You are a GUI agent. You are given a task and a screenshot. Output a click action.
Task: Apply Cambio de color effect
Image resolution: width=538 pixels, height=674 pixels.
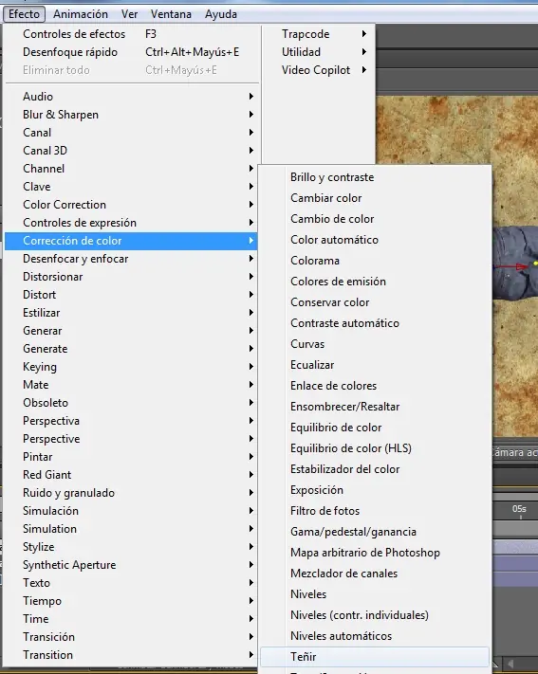tap(375, 219)
